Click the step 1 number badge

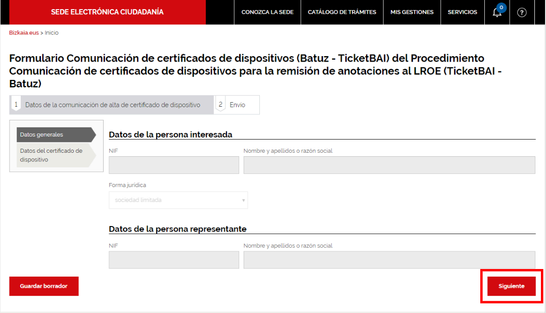click(16, 105)
